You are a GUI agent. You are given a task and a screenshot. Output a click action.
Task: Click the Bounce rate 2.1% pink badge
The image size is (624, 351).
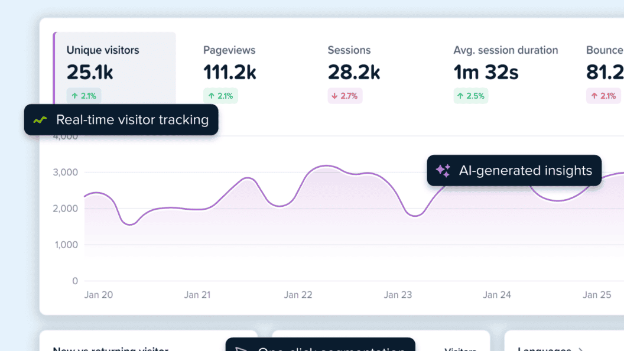[603, 96]
